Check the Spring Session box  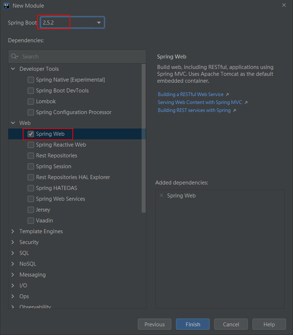pos(31,166)
